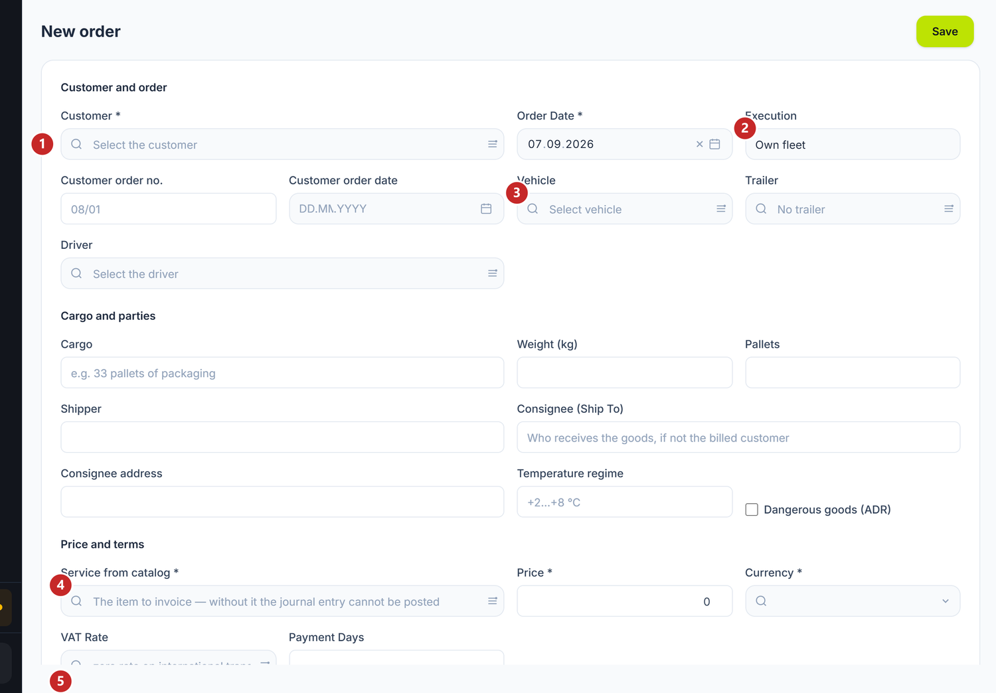Click the search icon in Customer field

(x=77, y=144)
